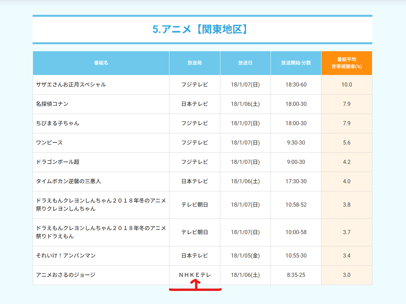Screen dimensions: 406x304
Task: Click the time 17:30-30
Action: click(x=296, y=181)
